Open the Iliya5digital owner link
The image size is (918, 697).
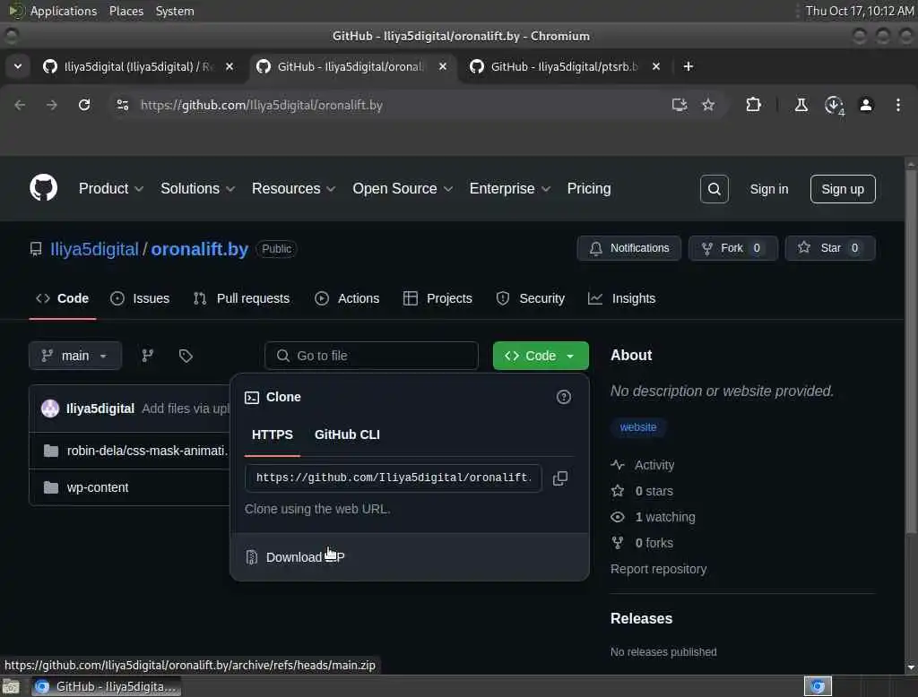pos(94,249)
